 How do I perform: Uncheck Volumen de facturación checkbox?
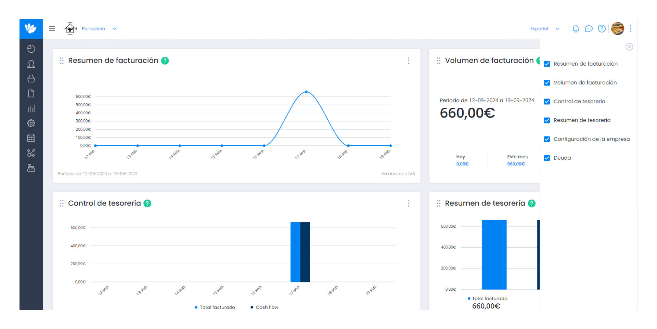tap(547, 83)
